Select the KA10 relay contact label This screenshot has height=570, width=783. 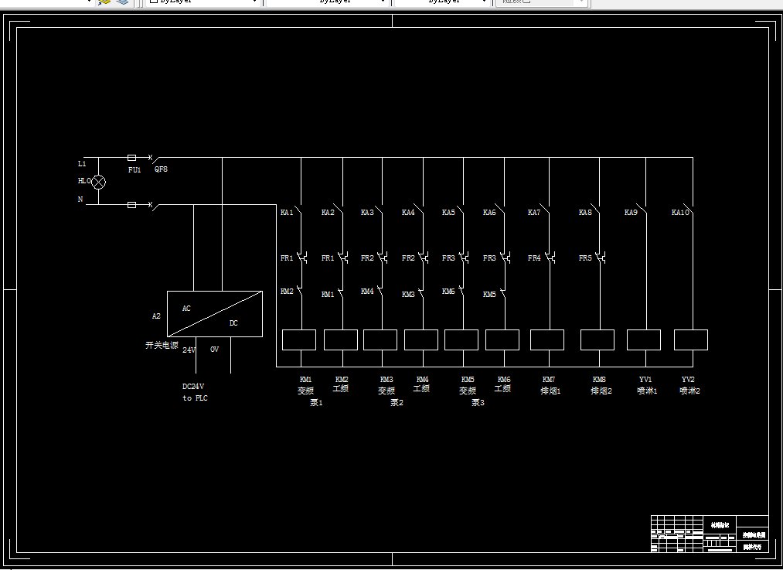click(x=680, y=213)
